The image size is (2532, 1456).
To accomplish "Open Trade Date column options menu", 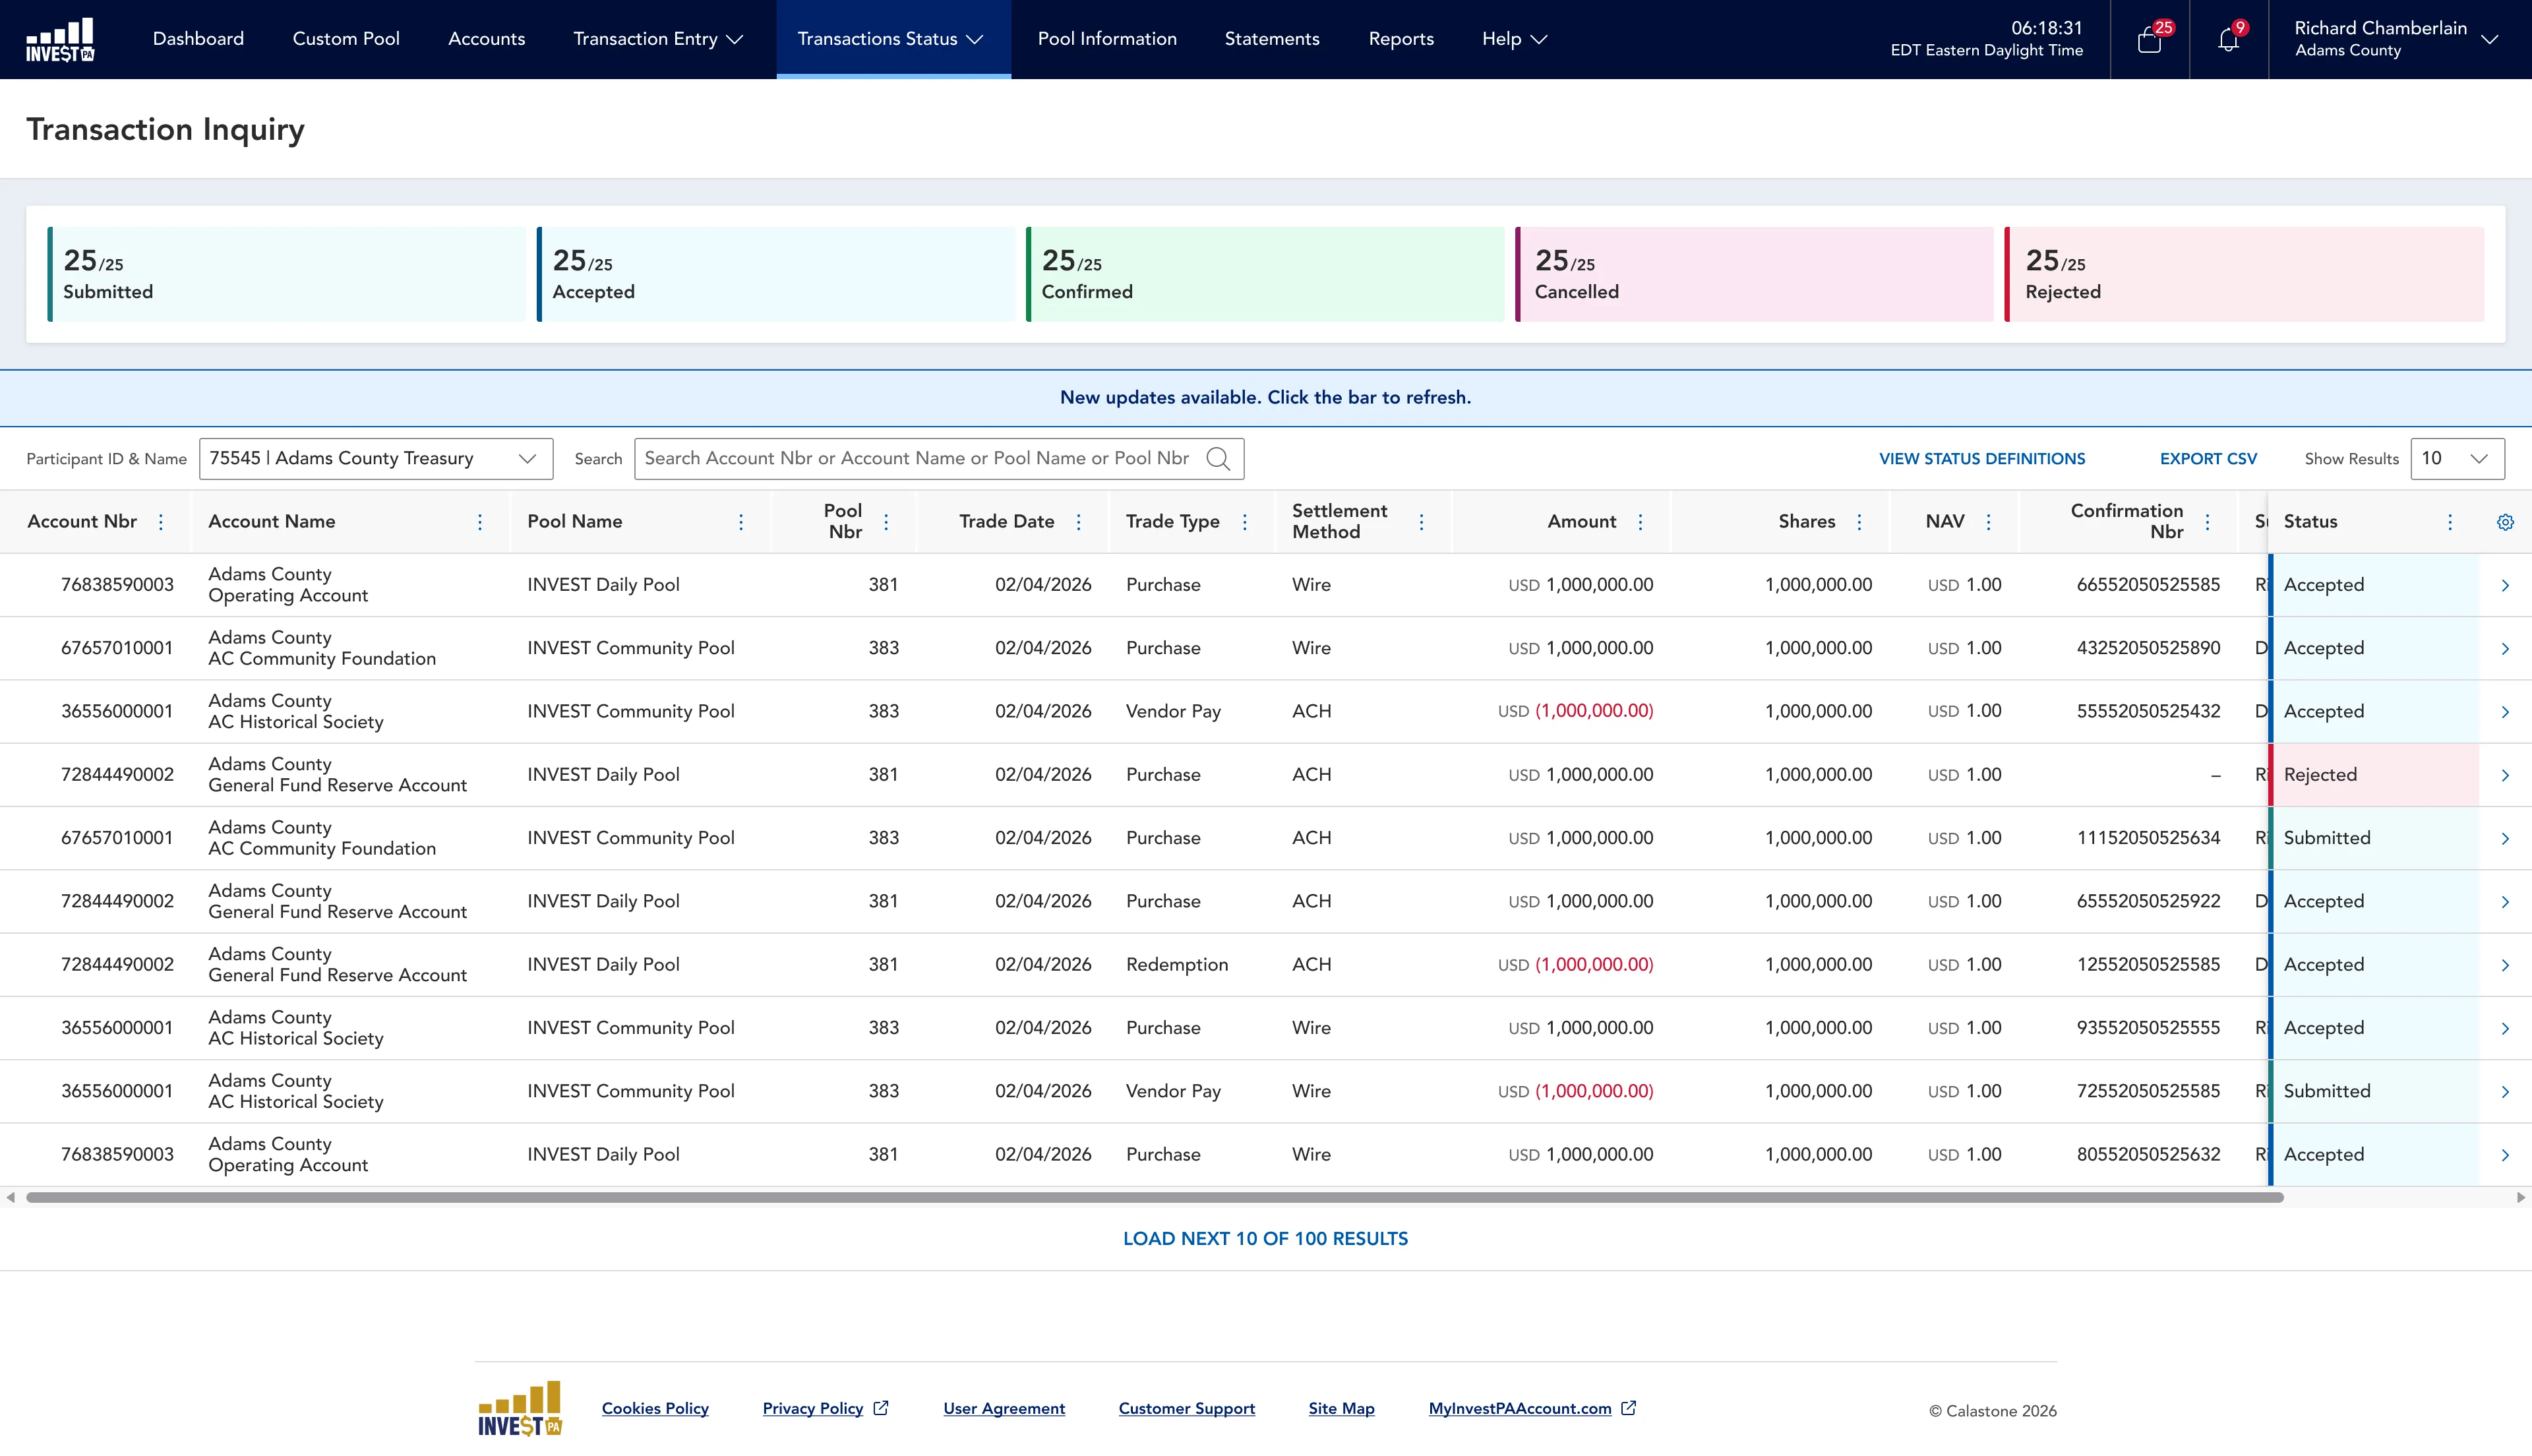I will [x=1079, y=522].
